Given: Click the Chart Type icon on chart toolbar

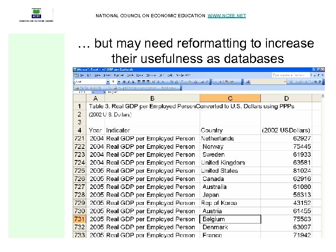Looking at the screenshot, I should (248, 81).
